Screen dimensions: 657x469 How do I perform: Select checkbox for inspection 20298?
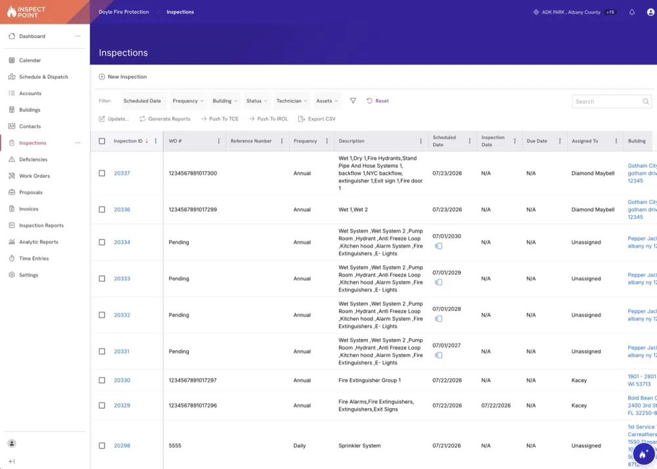pos(102,445)
